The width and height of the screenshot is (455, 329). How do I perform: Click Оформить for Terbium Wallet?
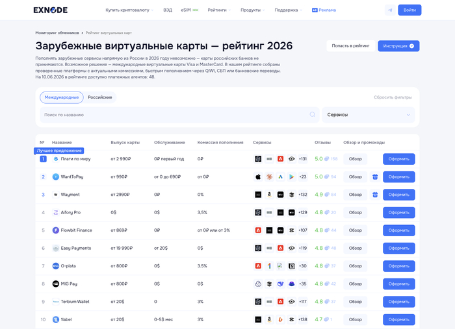point(398,302)
